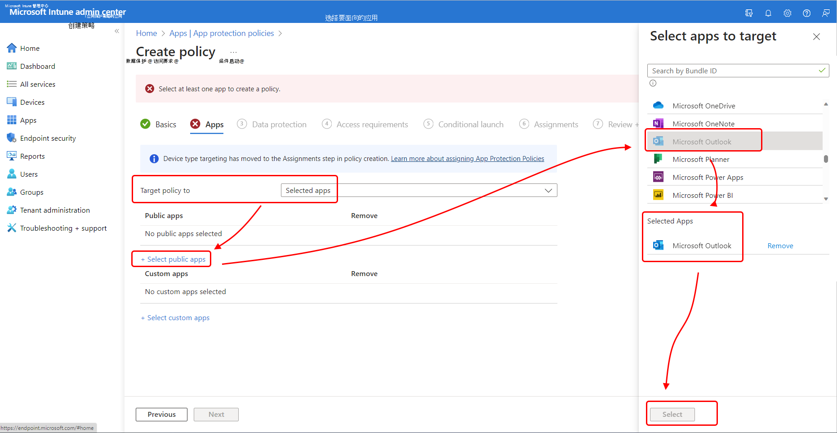Click the Home breadcrumb link
This screenshot has height=433, width=837.
pyautogui.click(x=147, y=33)
